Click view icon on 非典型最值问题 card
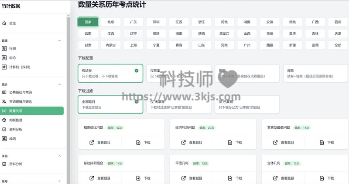Screen dimensions: 349x184 (275, 143)
